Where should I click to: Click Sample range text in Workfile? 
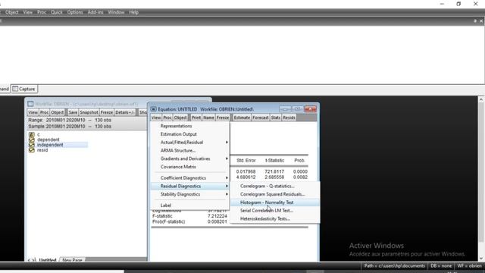point(70,127)
